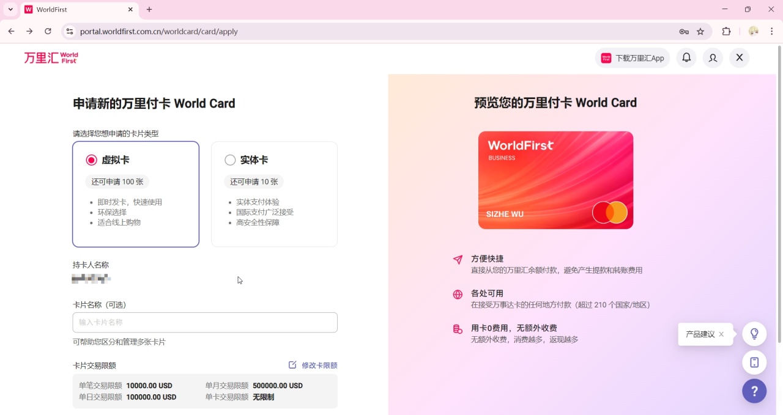Click 各处可用 globe icon
Viewport: 783px width, 415px height.
(x=458, y=295)
